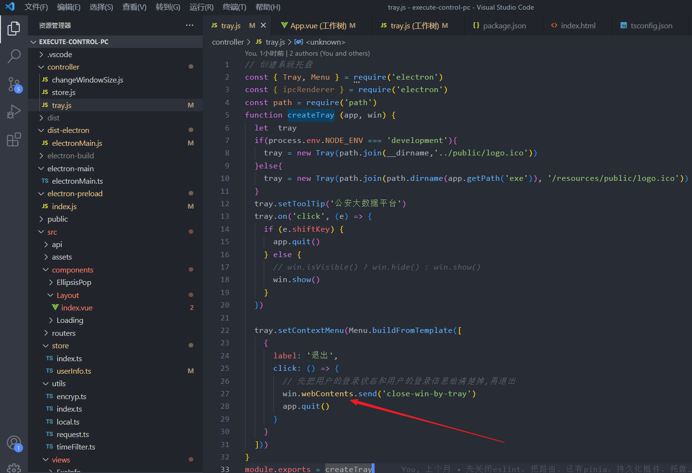The height and width of the screenshot is (473, 692).
Task: Open Terminal menu 终端(T)
Action: pos(234,7)
